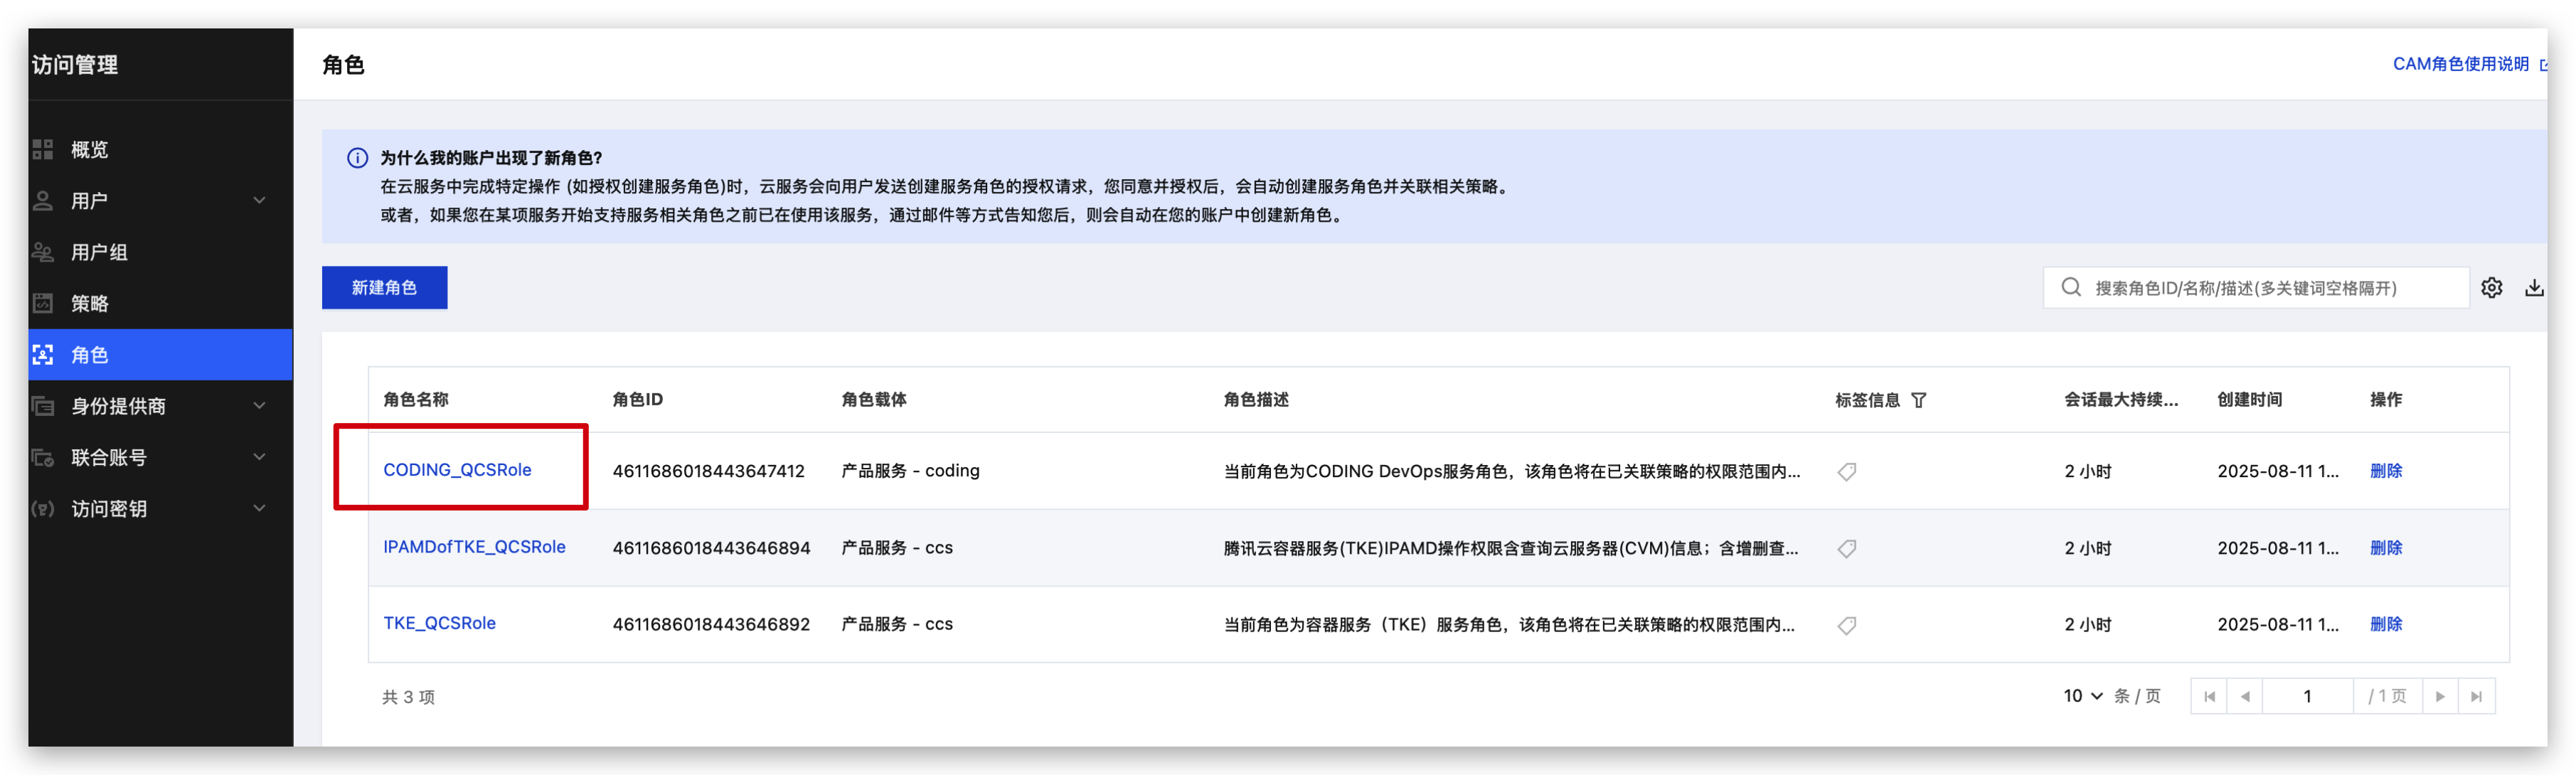The width and height of the screenshot is (2576, 775).
Task: Expand the 用户 menu chevron
Action: tap(259, 200)
